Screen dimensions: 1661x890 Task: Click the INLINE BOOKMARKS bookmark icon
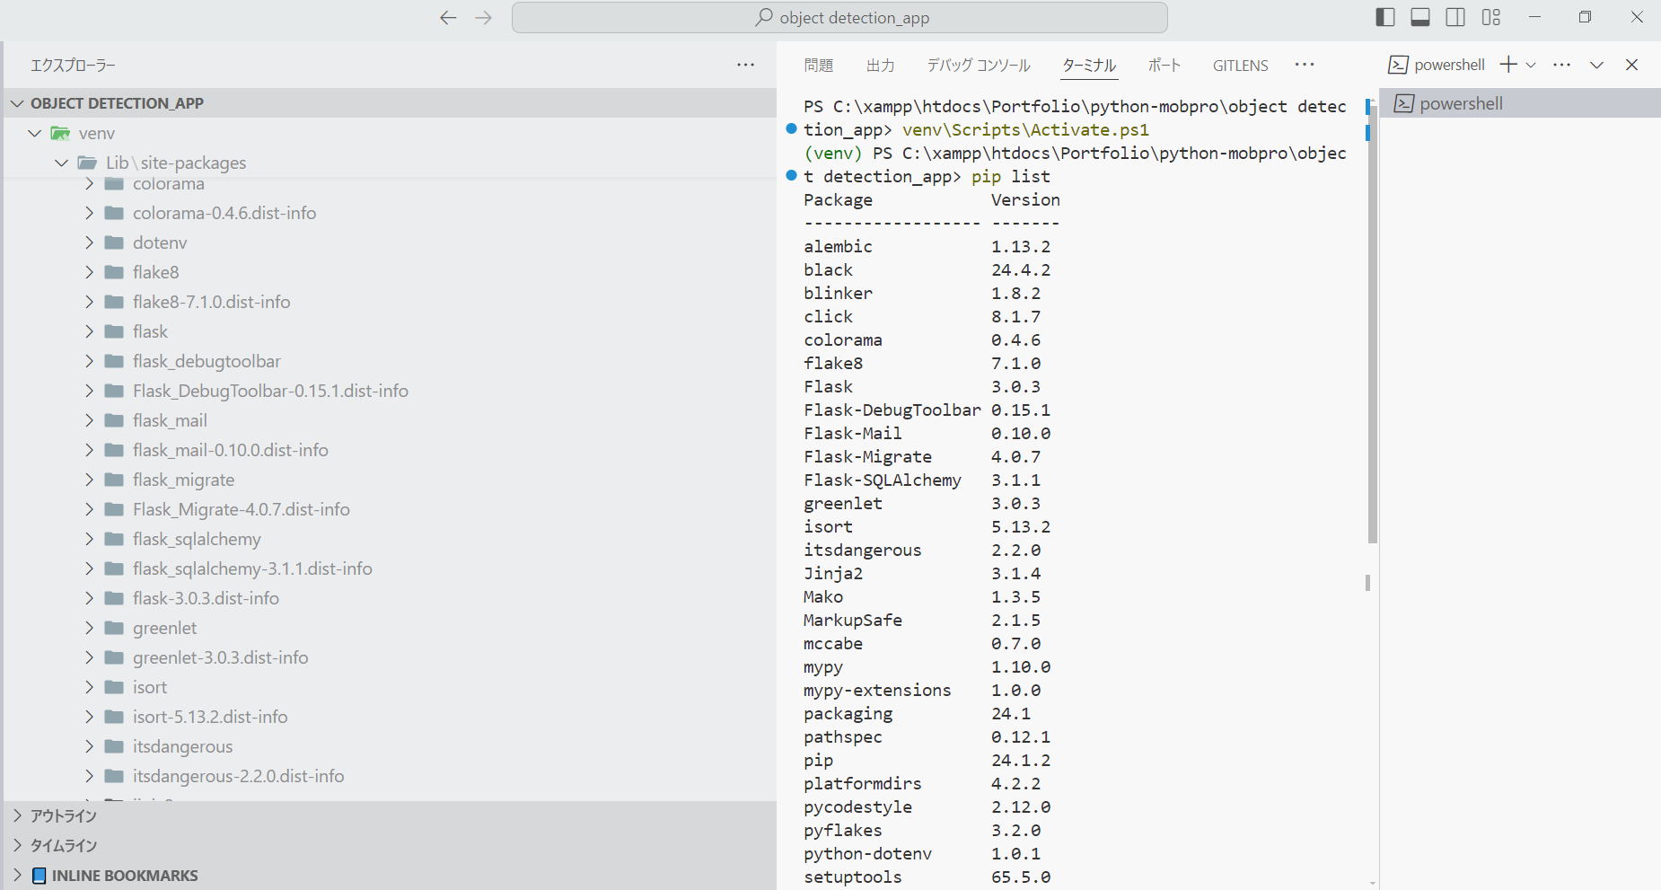click(39, 876)
